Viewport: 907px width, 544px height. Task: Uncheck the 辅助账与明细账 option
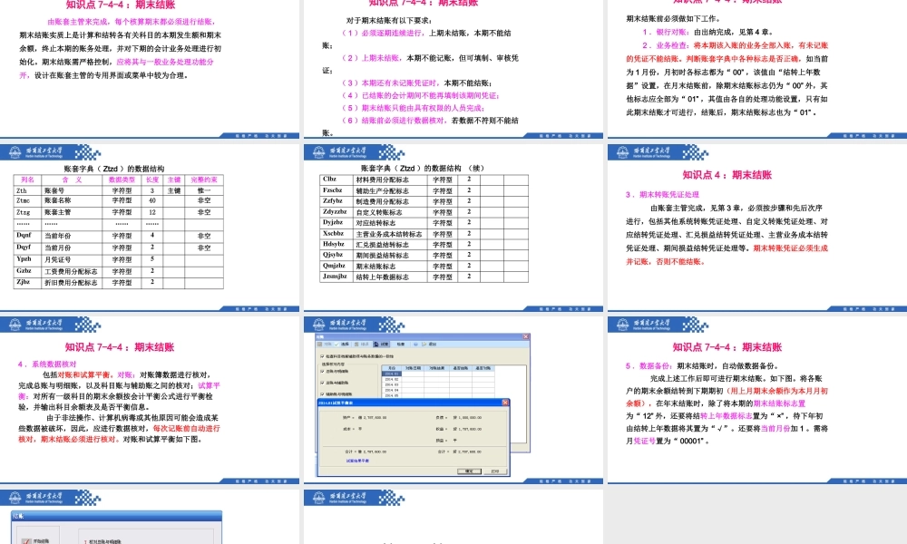pyautogui.click(x=321, y=394)
